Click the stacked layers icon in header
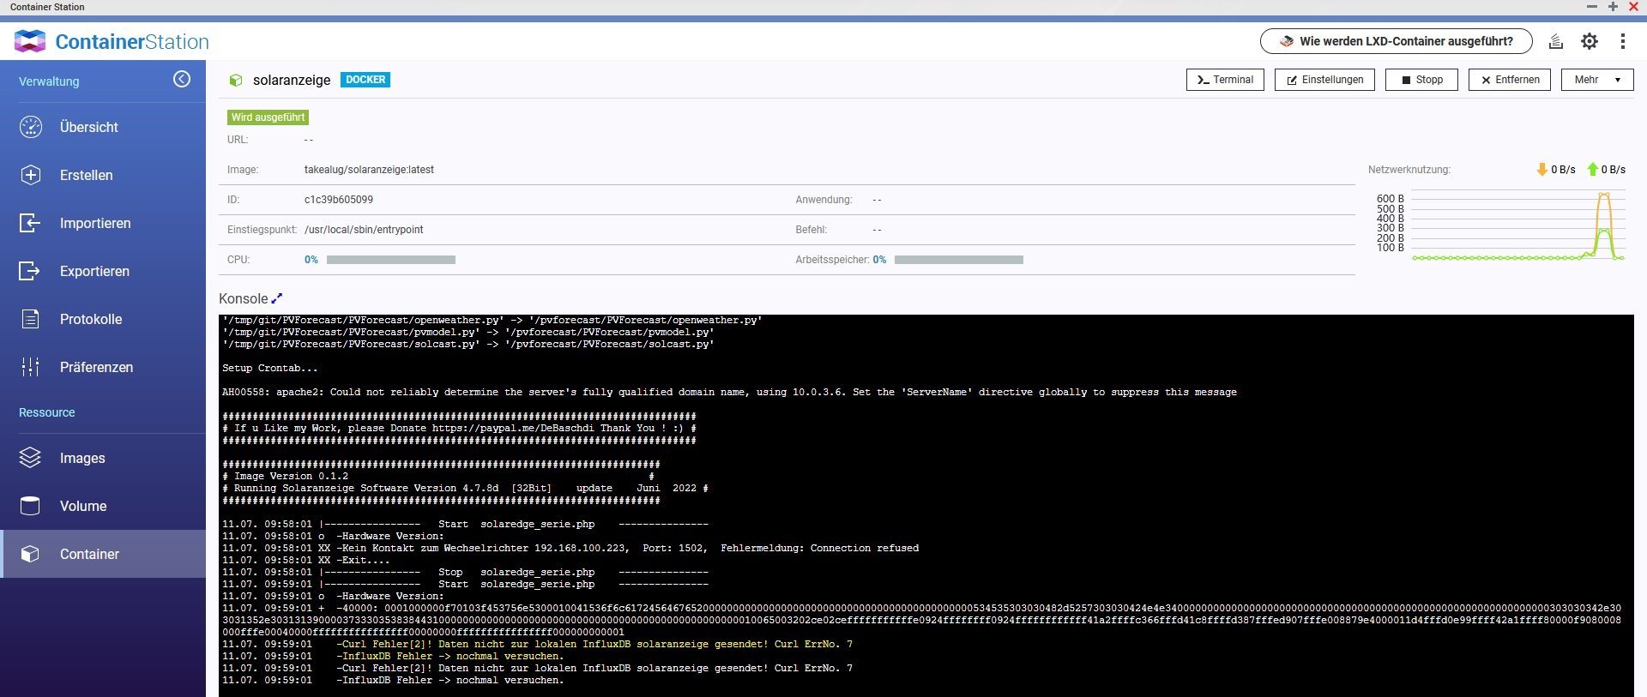1647x697 pixels. coord(1555,41)
